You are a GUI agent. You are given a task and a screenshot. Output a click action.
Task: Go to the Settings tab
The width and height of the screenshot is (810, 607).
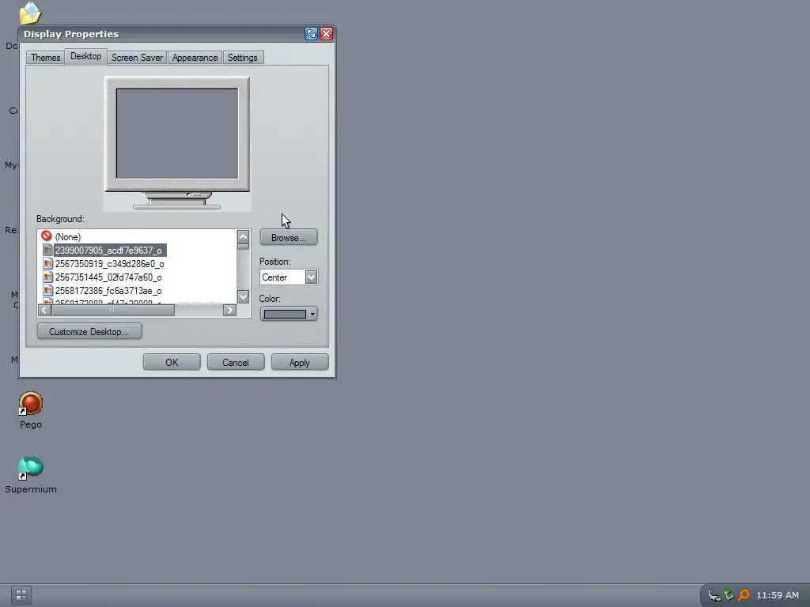click(x=242, y=57)
